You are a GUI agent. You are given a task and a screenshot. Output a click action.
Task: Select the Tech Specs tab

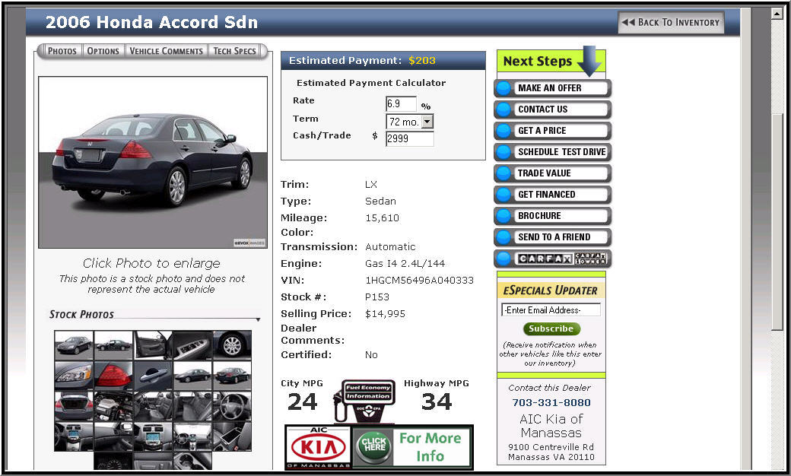pos(234,51)
